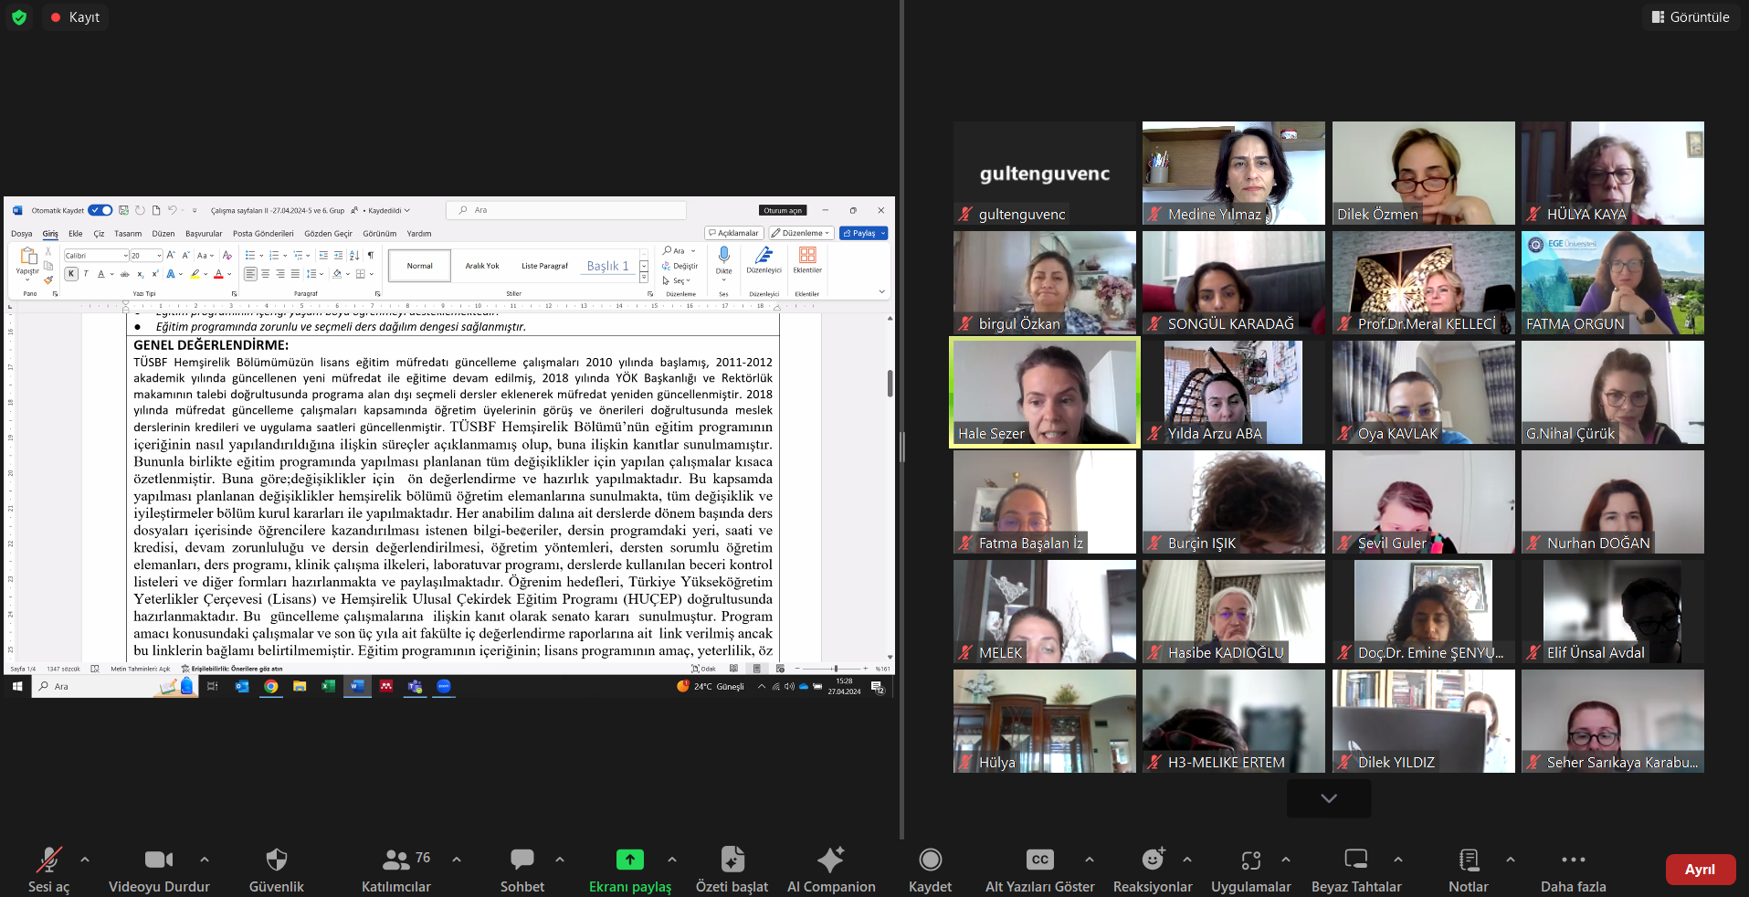Click the Görüntüle view button
This screenshot has height=897, width=1749.
1691,17
